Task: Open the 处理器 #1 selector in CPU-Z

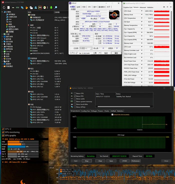Action: click(86, 48)
